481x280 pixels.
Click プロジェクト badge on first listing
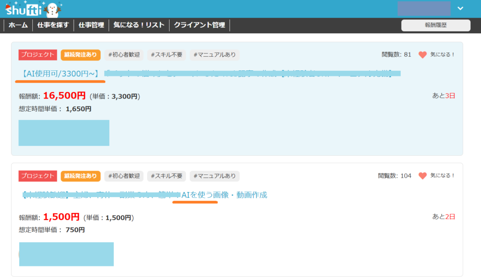click(38, 55)
